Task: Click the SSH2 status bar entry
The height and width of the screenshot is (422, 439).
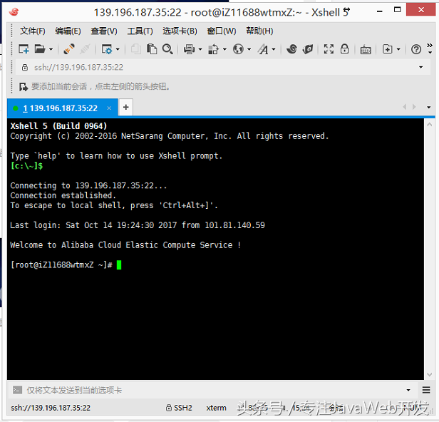Action: (x=179, y=408)
